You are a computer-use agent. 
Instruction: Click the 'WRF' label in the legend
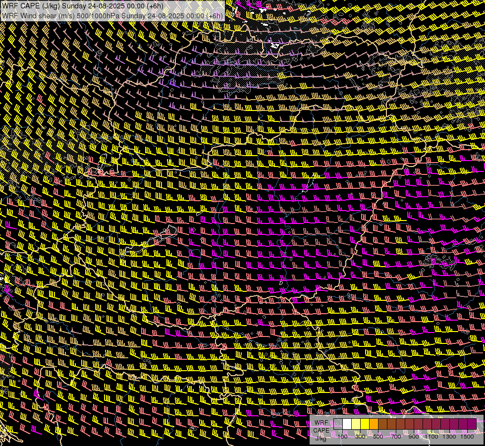(322, 423)
